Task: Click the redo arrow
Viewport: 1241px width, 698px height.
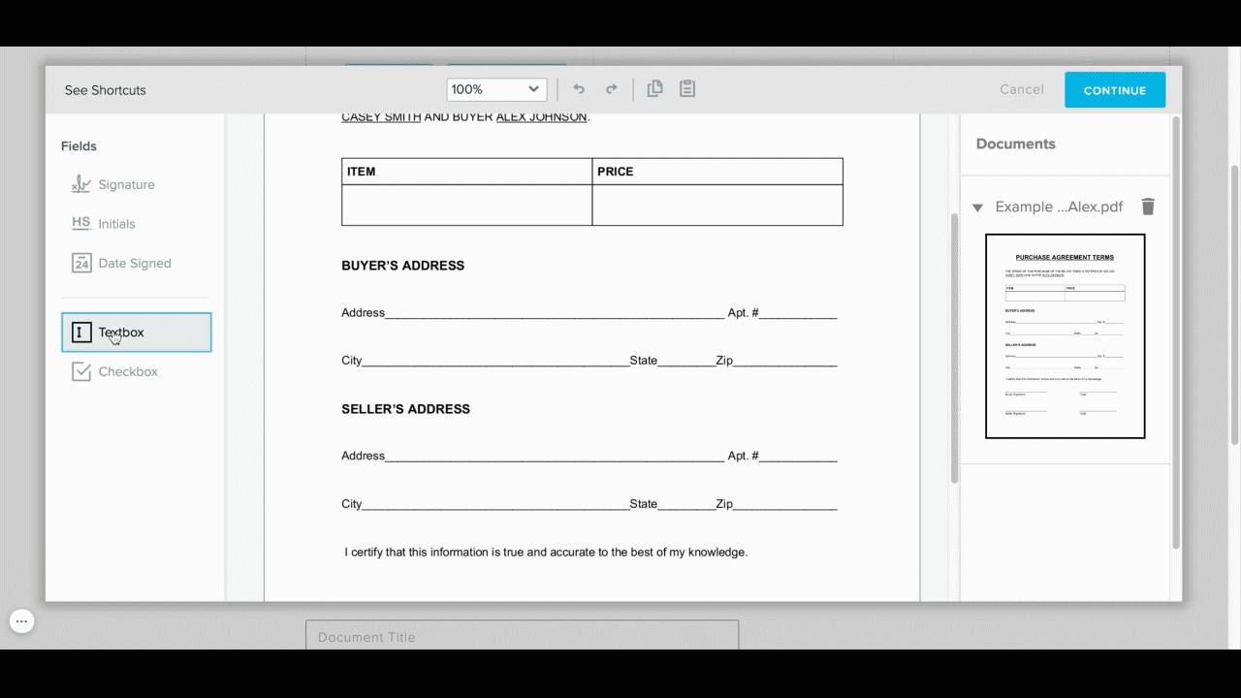Action: [x=612, y=89]
